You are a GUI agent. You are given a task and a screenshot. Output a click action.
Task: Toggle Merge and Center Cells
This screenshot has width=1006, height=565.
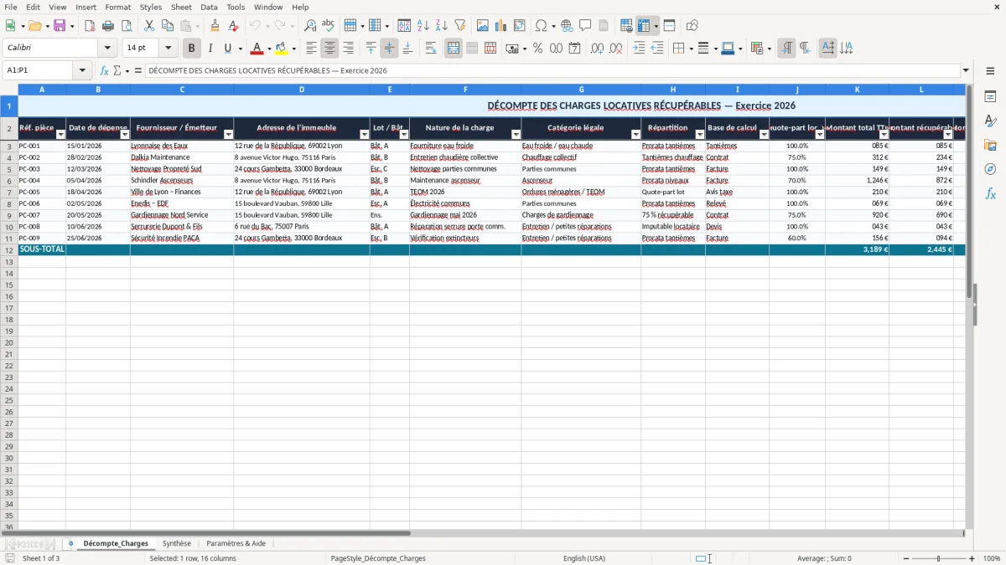tap(454, 49)
